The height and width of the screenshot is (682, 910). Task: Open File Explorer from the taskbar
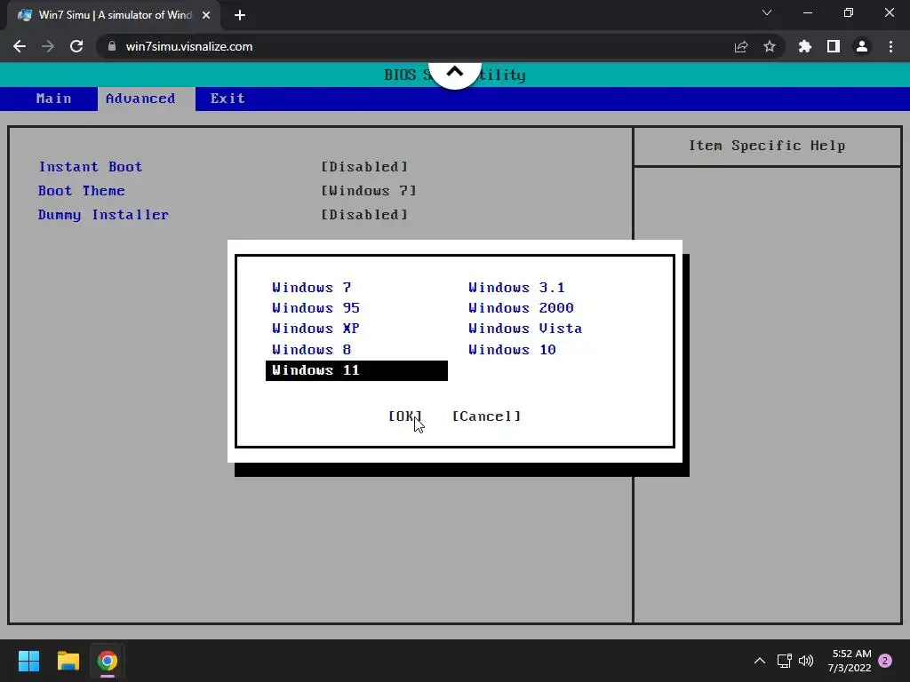[68, 661]
